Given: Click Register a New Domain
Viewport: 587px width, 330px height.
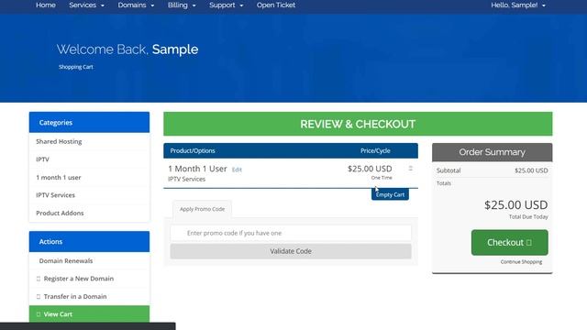Looking at the screenshot, I should 89,279.
